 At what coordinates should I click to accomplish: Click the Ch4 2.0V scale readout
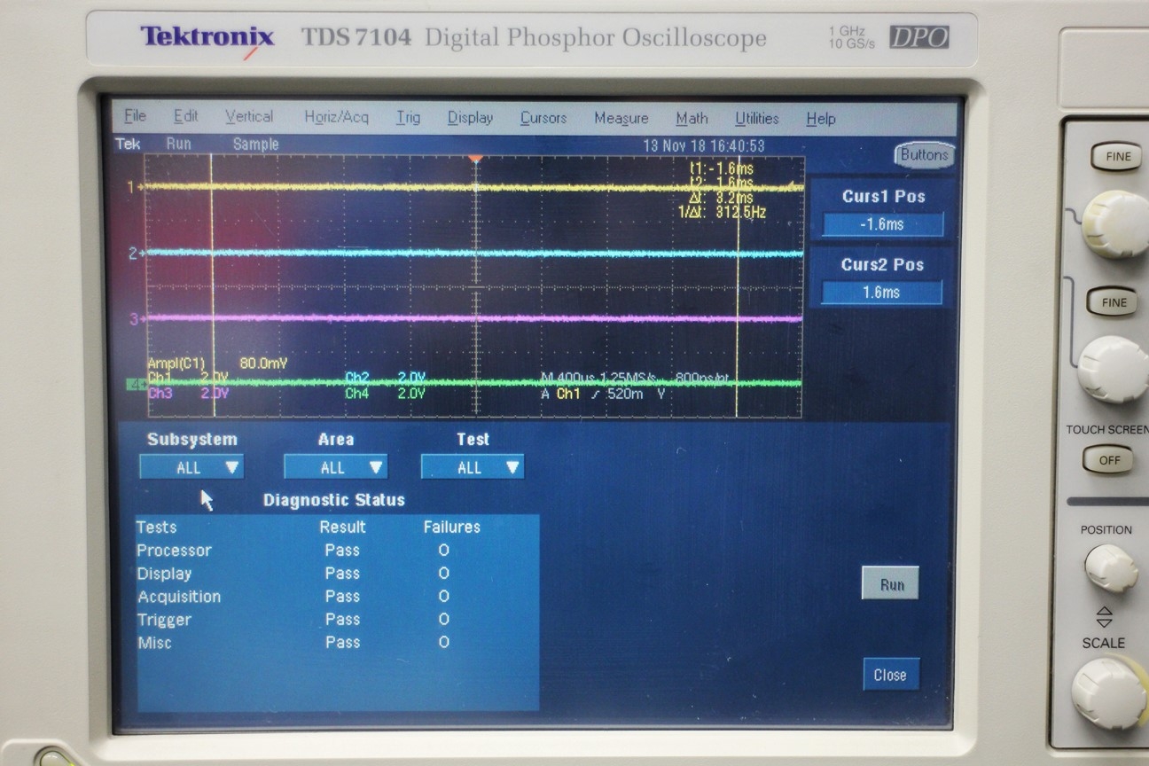pos(386,394)
